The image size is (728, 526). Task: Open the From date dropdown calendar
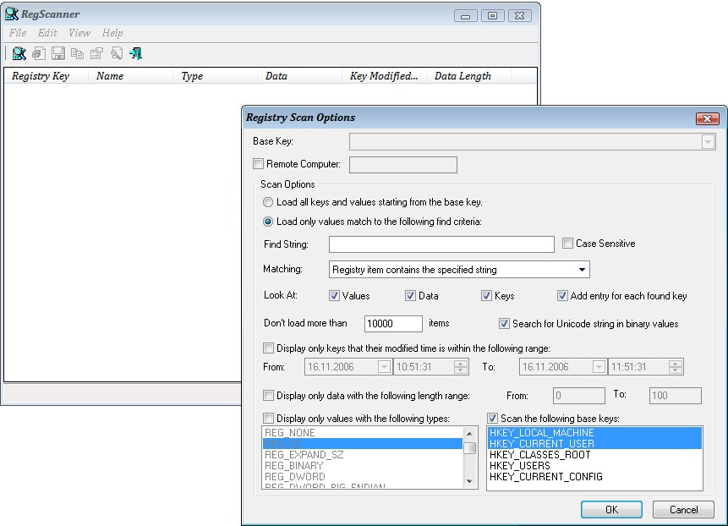[384, 367]
